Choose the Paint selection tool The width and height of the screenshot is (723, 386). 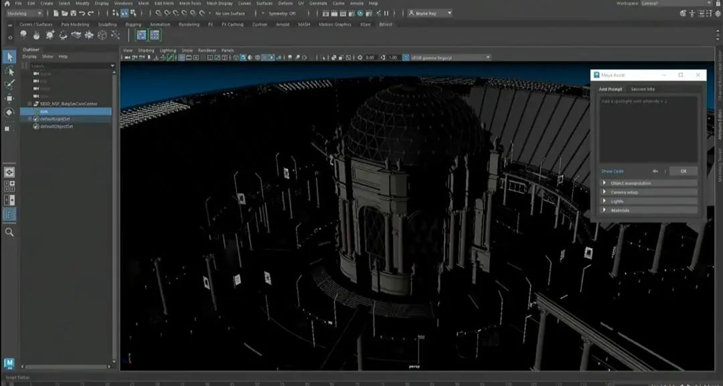pyautogui.click(x=9, y=85)
